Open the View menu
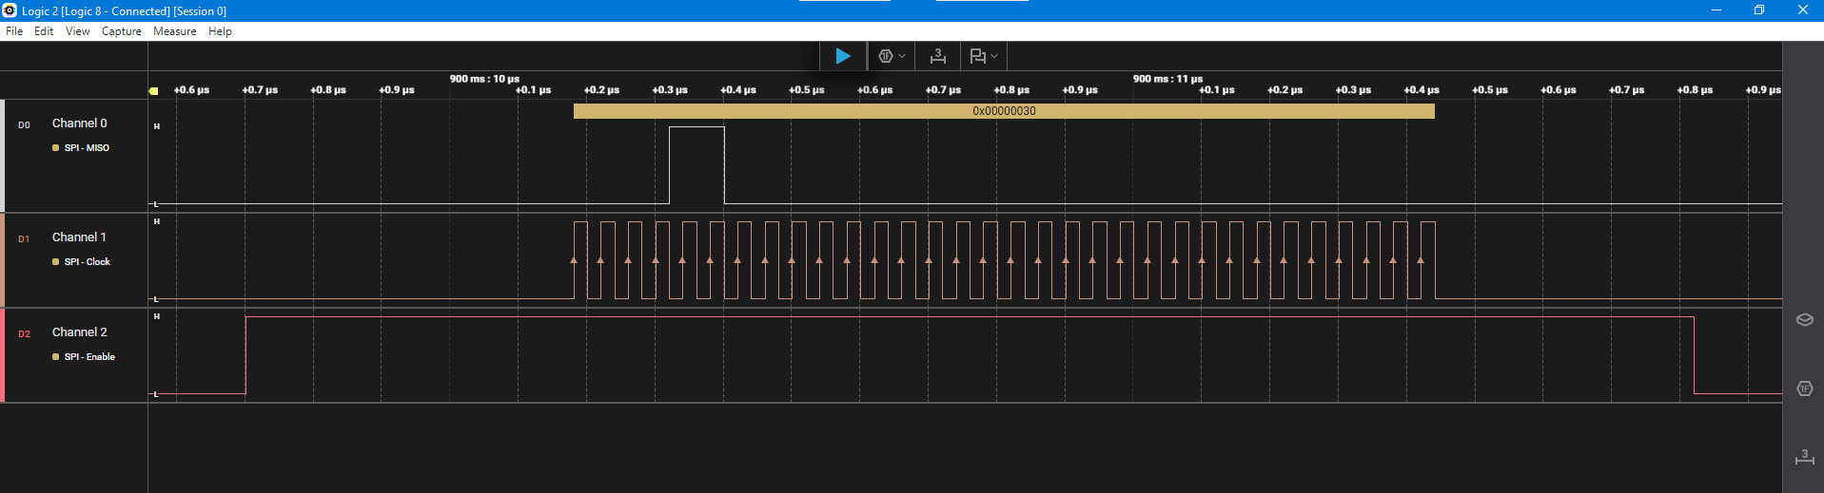 click(x=77, y=31)
